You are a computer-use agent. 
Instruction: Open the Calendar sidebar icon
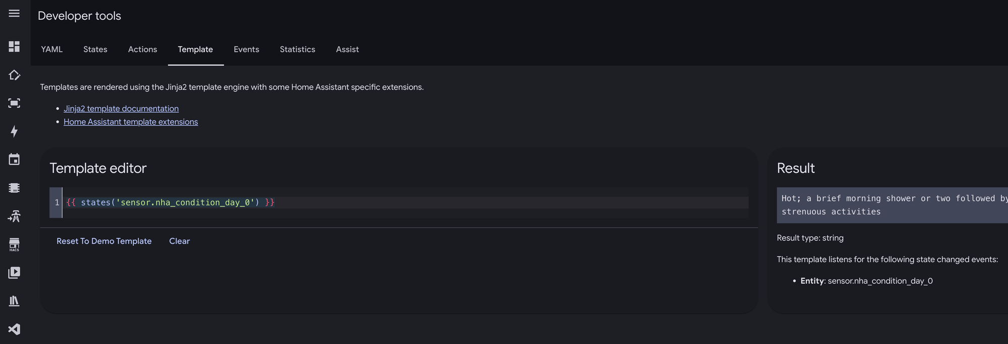coord(14,160)
